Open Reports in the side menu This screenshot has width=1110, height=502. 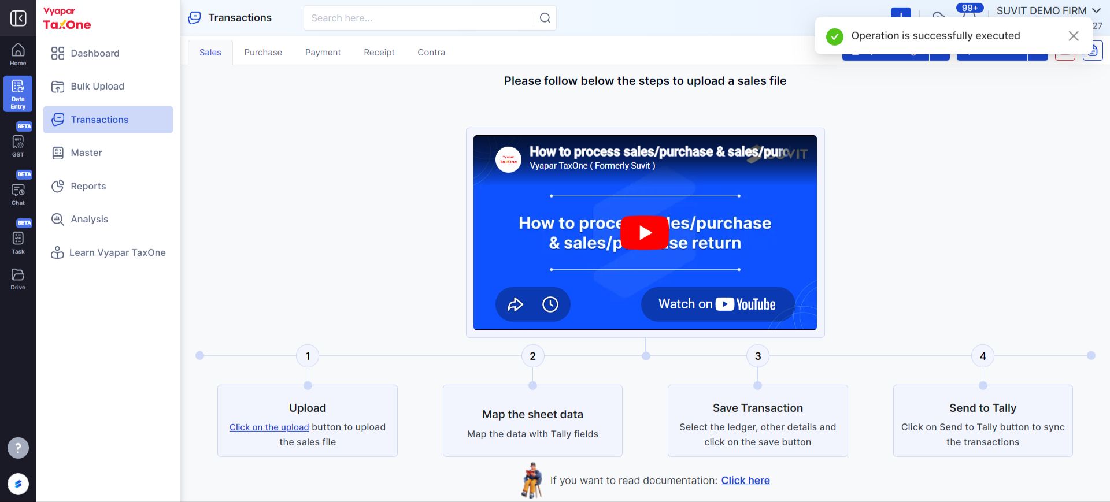tap(108, 186)
